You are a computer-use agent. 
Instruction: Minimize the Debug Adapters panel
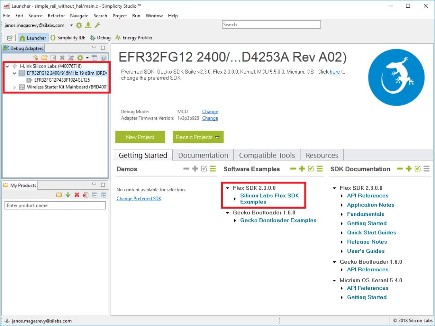[94, 47]
